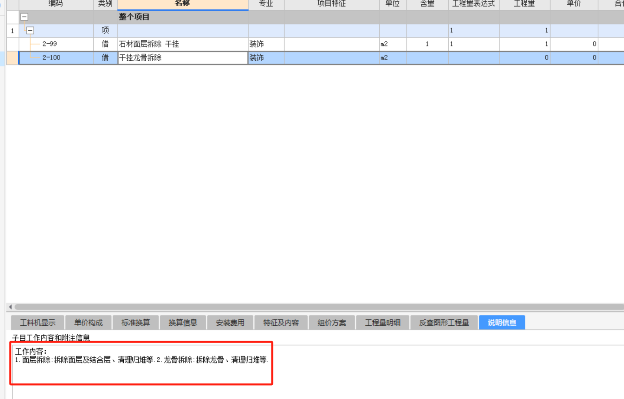Select the 说明信息 tab
Viewport: 624px width, 399px height.
click(502, 323)
